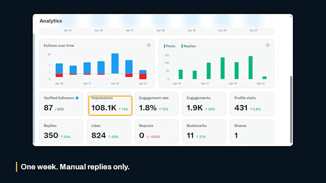This screenshot has height=183, width=326.
Task: Click the tallest green Replies bar
Action: (251, 67)
